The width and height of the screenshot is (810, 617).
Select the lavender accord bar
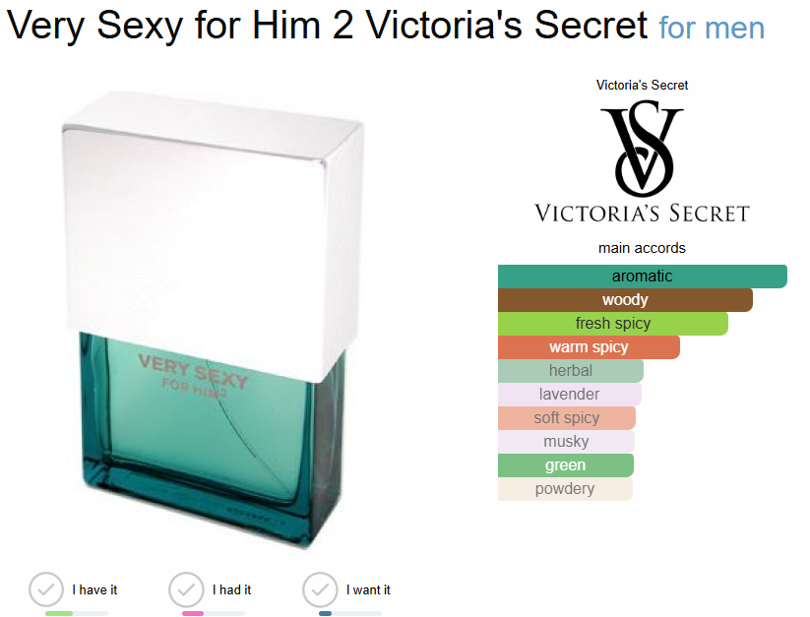click(570, 395)
